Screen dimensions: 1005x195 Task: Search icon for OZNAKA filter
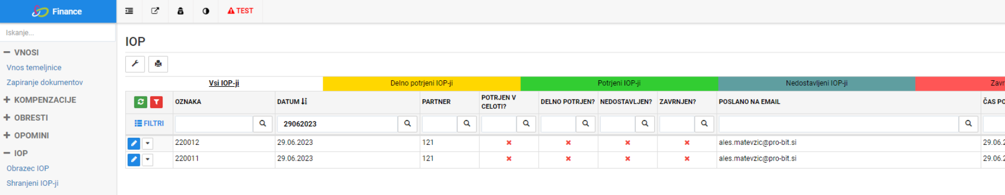click(263, 124)
